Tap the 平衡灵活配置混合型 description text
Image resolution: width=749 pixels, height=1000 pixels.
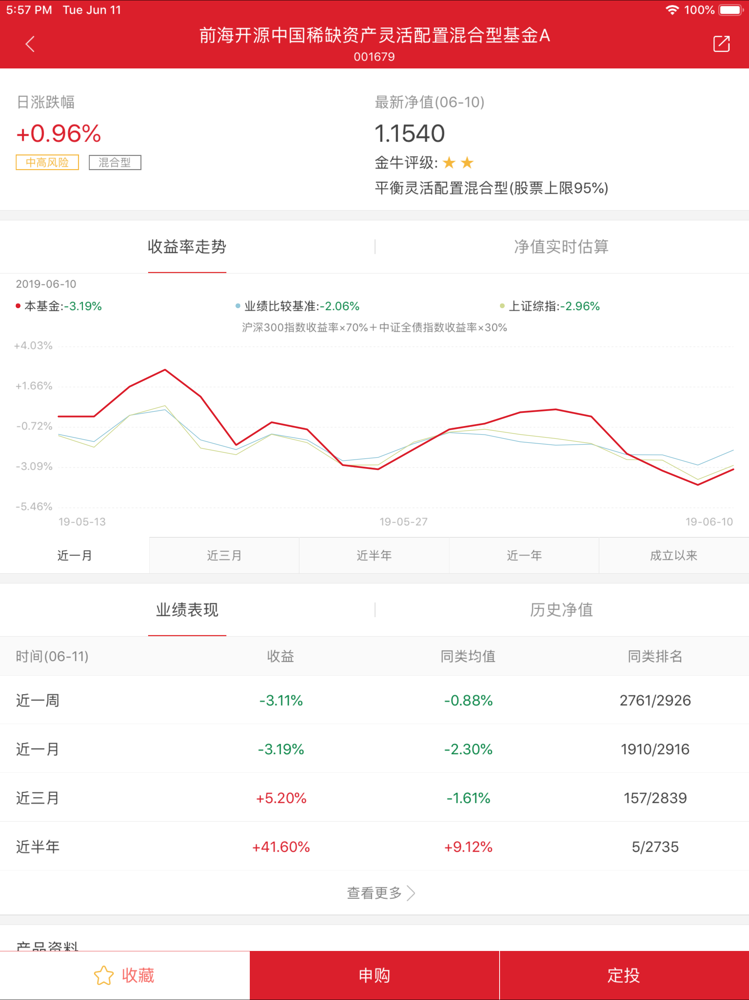pyautogui.click(x=492, y=188)
